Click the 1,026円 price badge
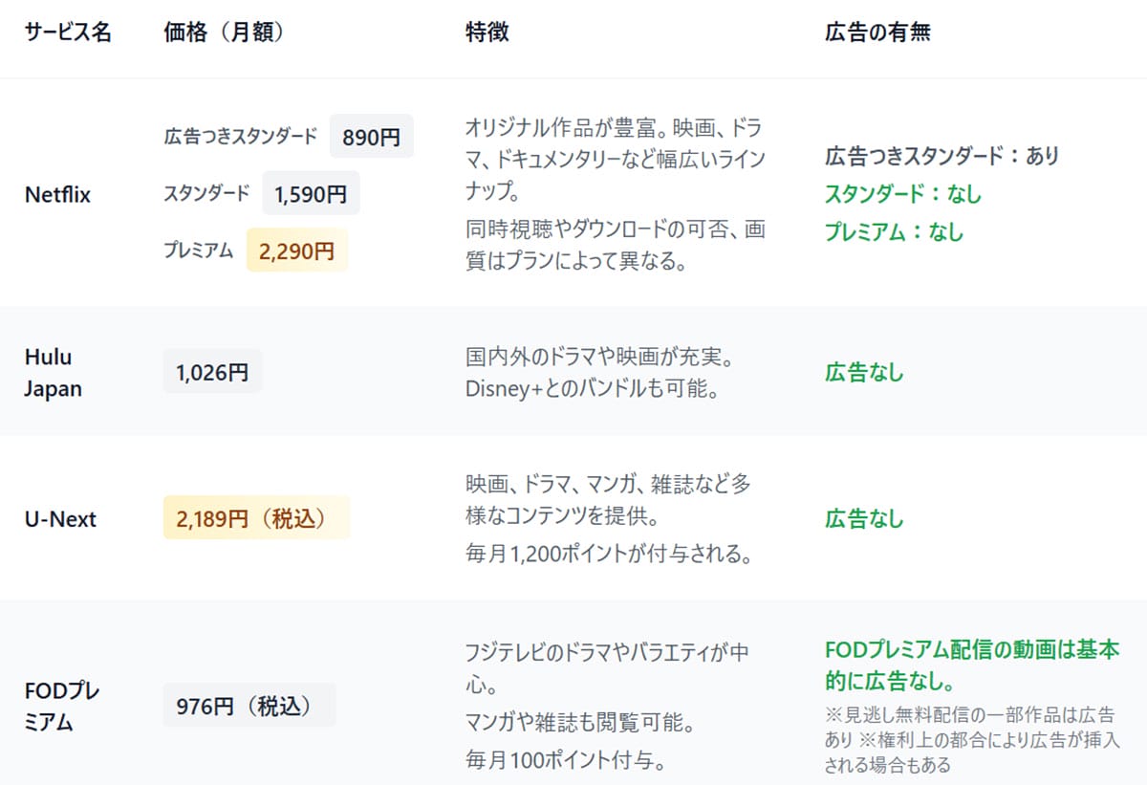The image size is (1147, 785). click(212, 371)
